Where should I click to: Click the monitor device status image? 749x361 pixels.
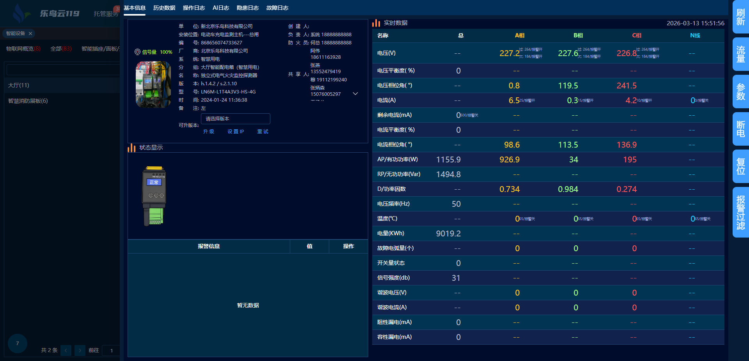coord(154,196)
